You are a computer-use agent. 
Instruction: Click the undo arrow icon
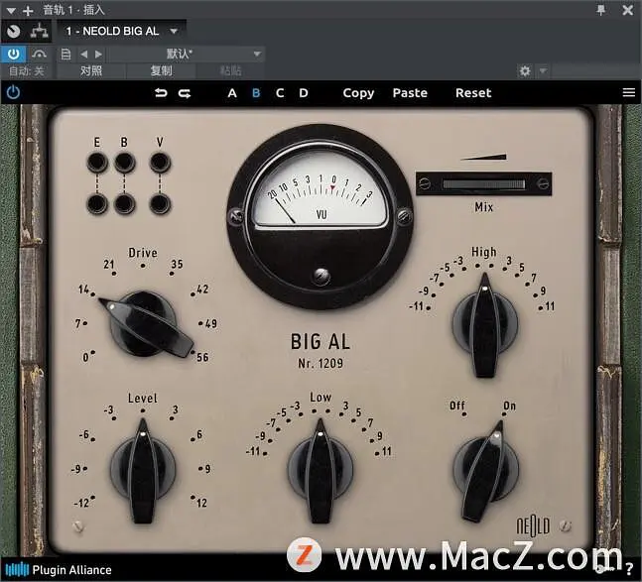tap(161, 93)
